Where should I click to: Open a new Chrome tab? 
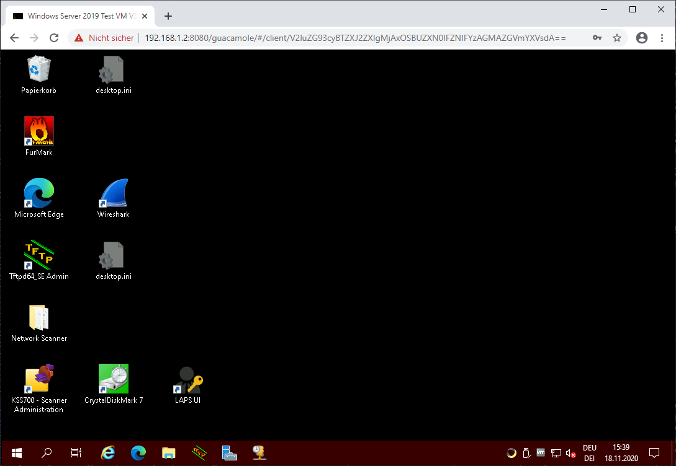click(x=168, y=16)
